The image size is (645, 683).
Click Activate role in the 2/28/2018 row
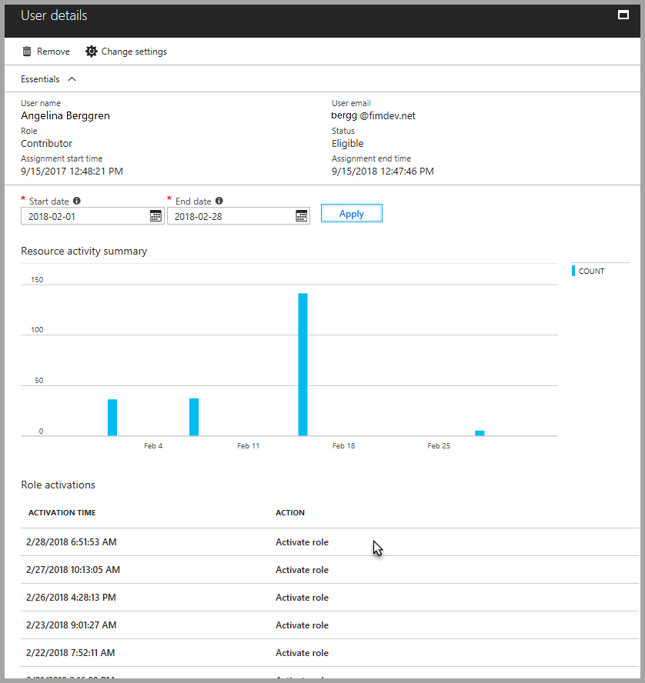(x=302, y=542)
